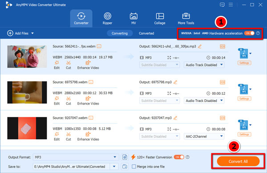The image size is (267, 173).
Task: Check Merge into one file
Action: pos(134,166)
